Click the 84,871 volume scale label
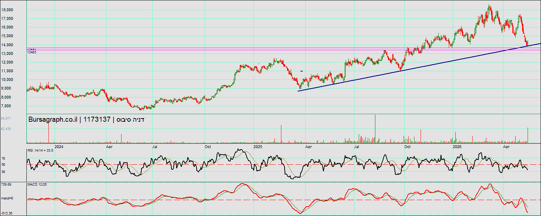541x216 pixels. pyautogui.click(x=6, y=118)
